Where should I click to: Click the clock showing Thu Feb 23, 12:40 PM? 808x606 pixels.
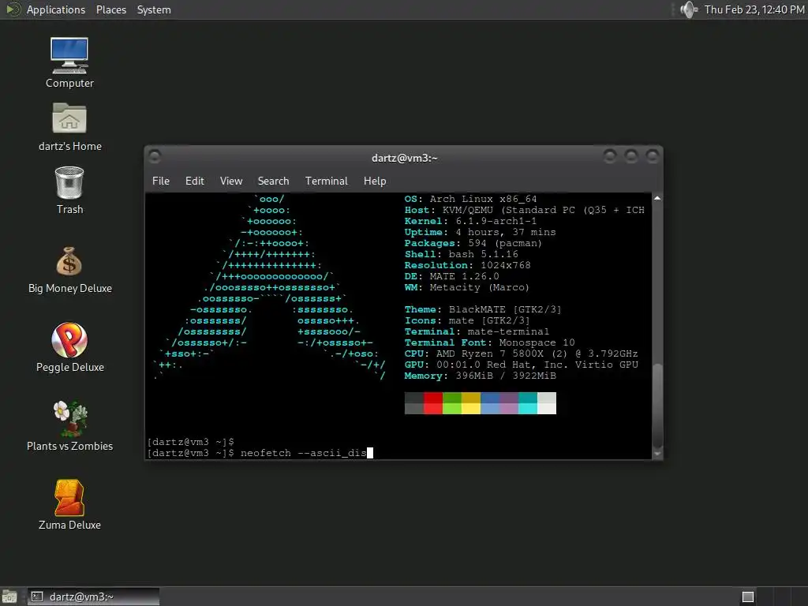coord(754,9)
